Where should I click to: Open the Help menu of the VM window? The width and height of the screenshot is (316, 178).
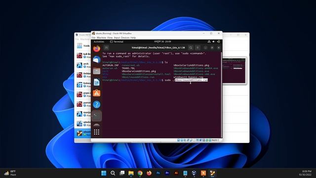(x=133, y=38)
